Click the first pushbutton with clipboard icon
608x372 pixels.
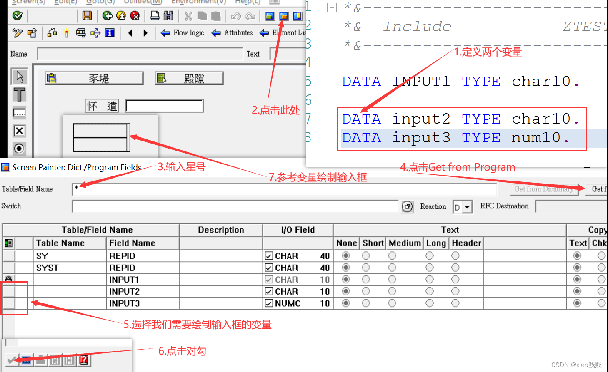point(94,78)
